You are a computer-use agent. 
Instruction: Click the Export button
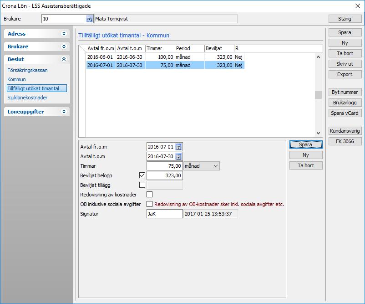tap(345, 74)
